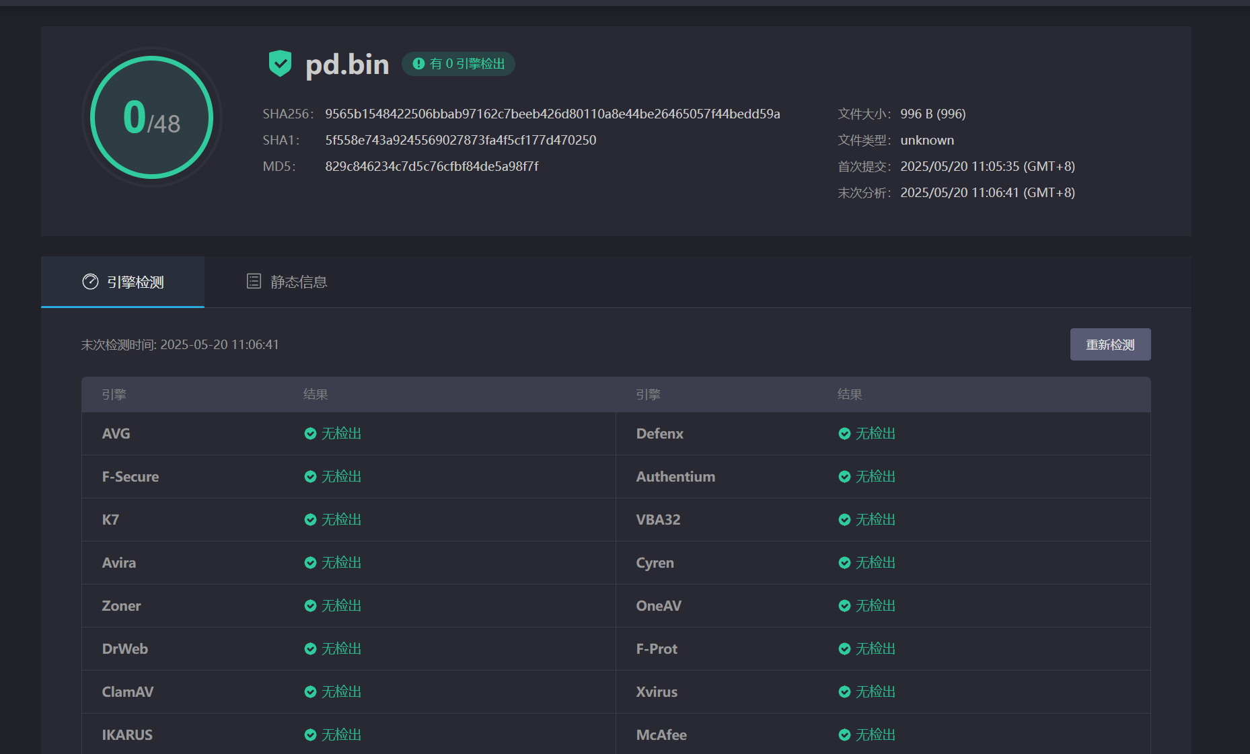Click the DrWeb engine name
Viewport: 1250px width, 754px height.
(x=124, y=649)
